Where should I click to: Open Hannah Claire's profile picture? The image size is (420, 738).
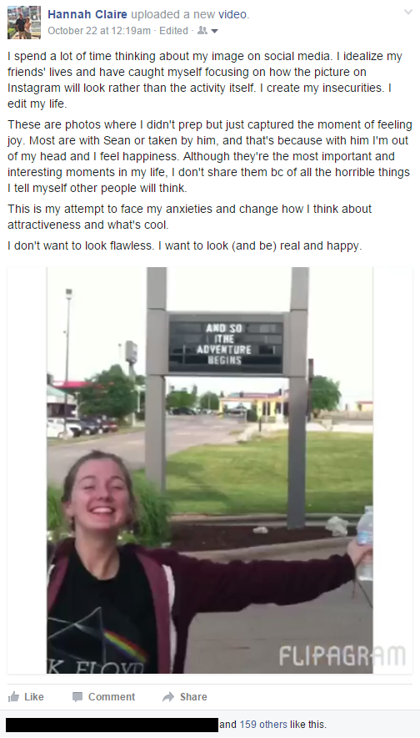(24, 22)
